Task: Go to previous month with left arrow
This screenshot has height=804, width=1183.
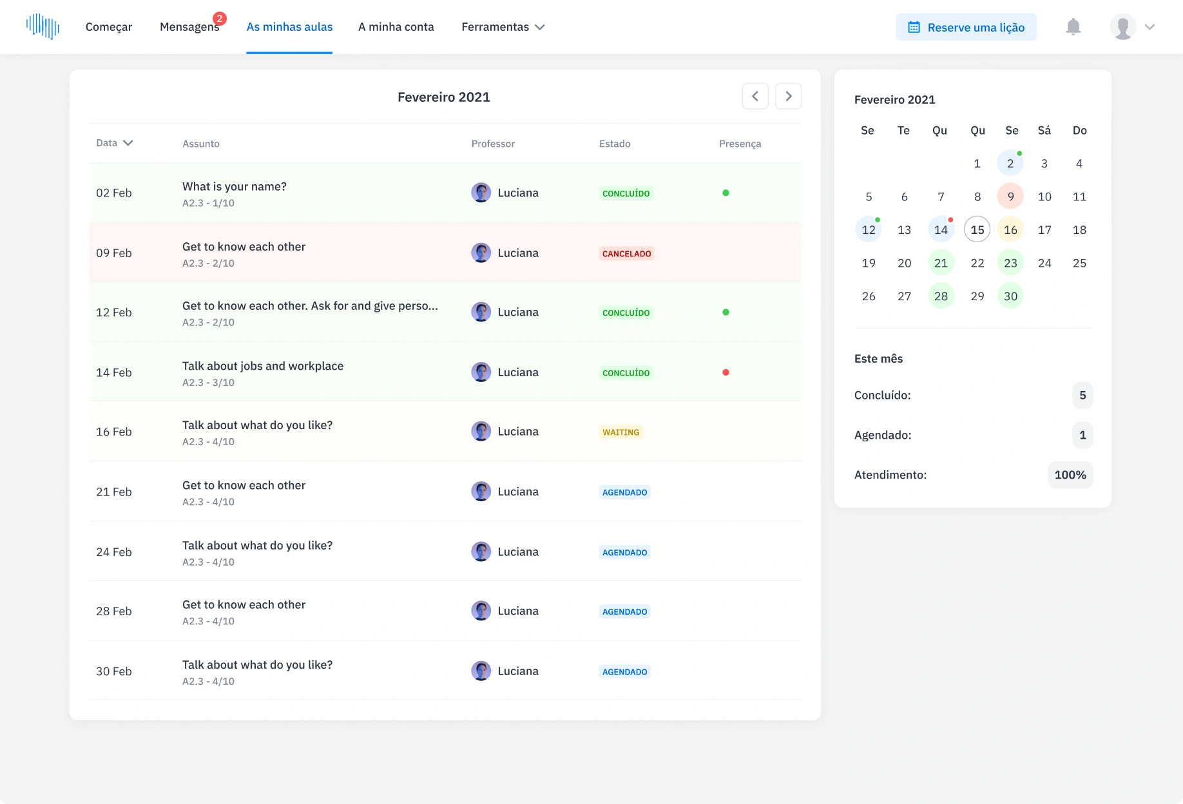Action: [755, 96]
